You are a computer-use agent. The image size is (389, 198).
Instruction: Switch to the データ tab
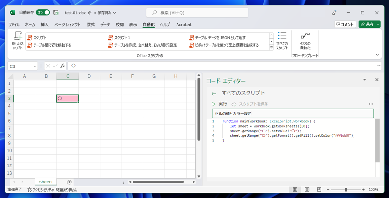tap(105, 24)
